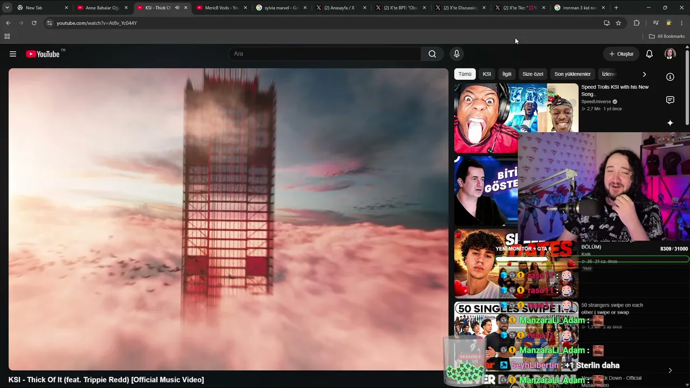
Task: Open the Yeni Monitor GTA 6 thumbnail
Action: click(516, 264)
